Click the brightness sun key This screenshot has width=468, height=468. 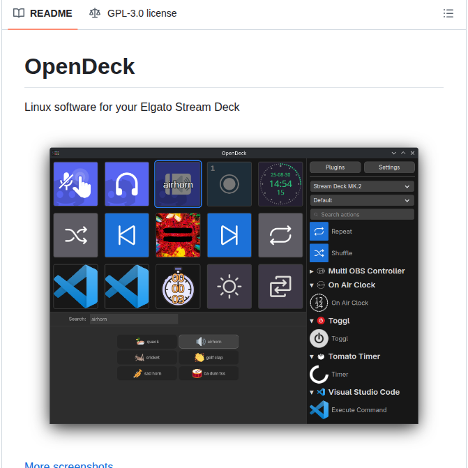pyautogui.click(x=229, y=286)
